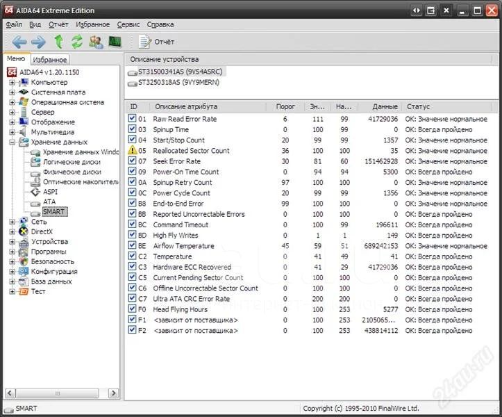This screenshot has height=417, width=502.
Task: Click the tree horizontal scrollbar thumb
Action: tap(58, 393)
